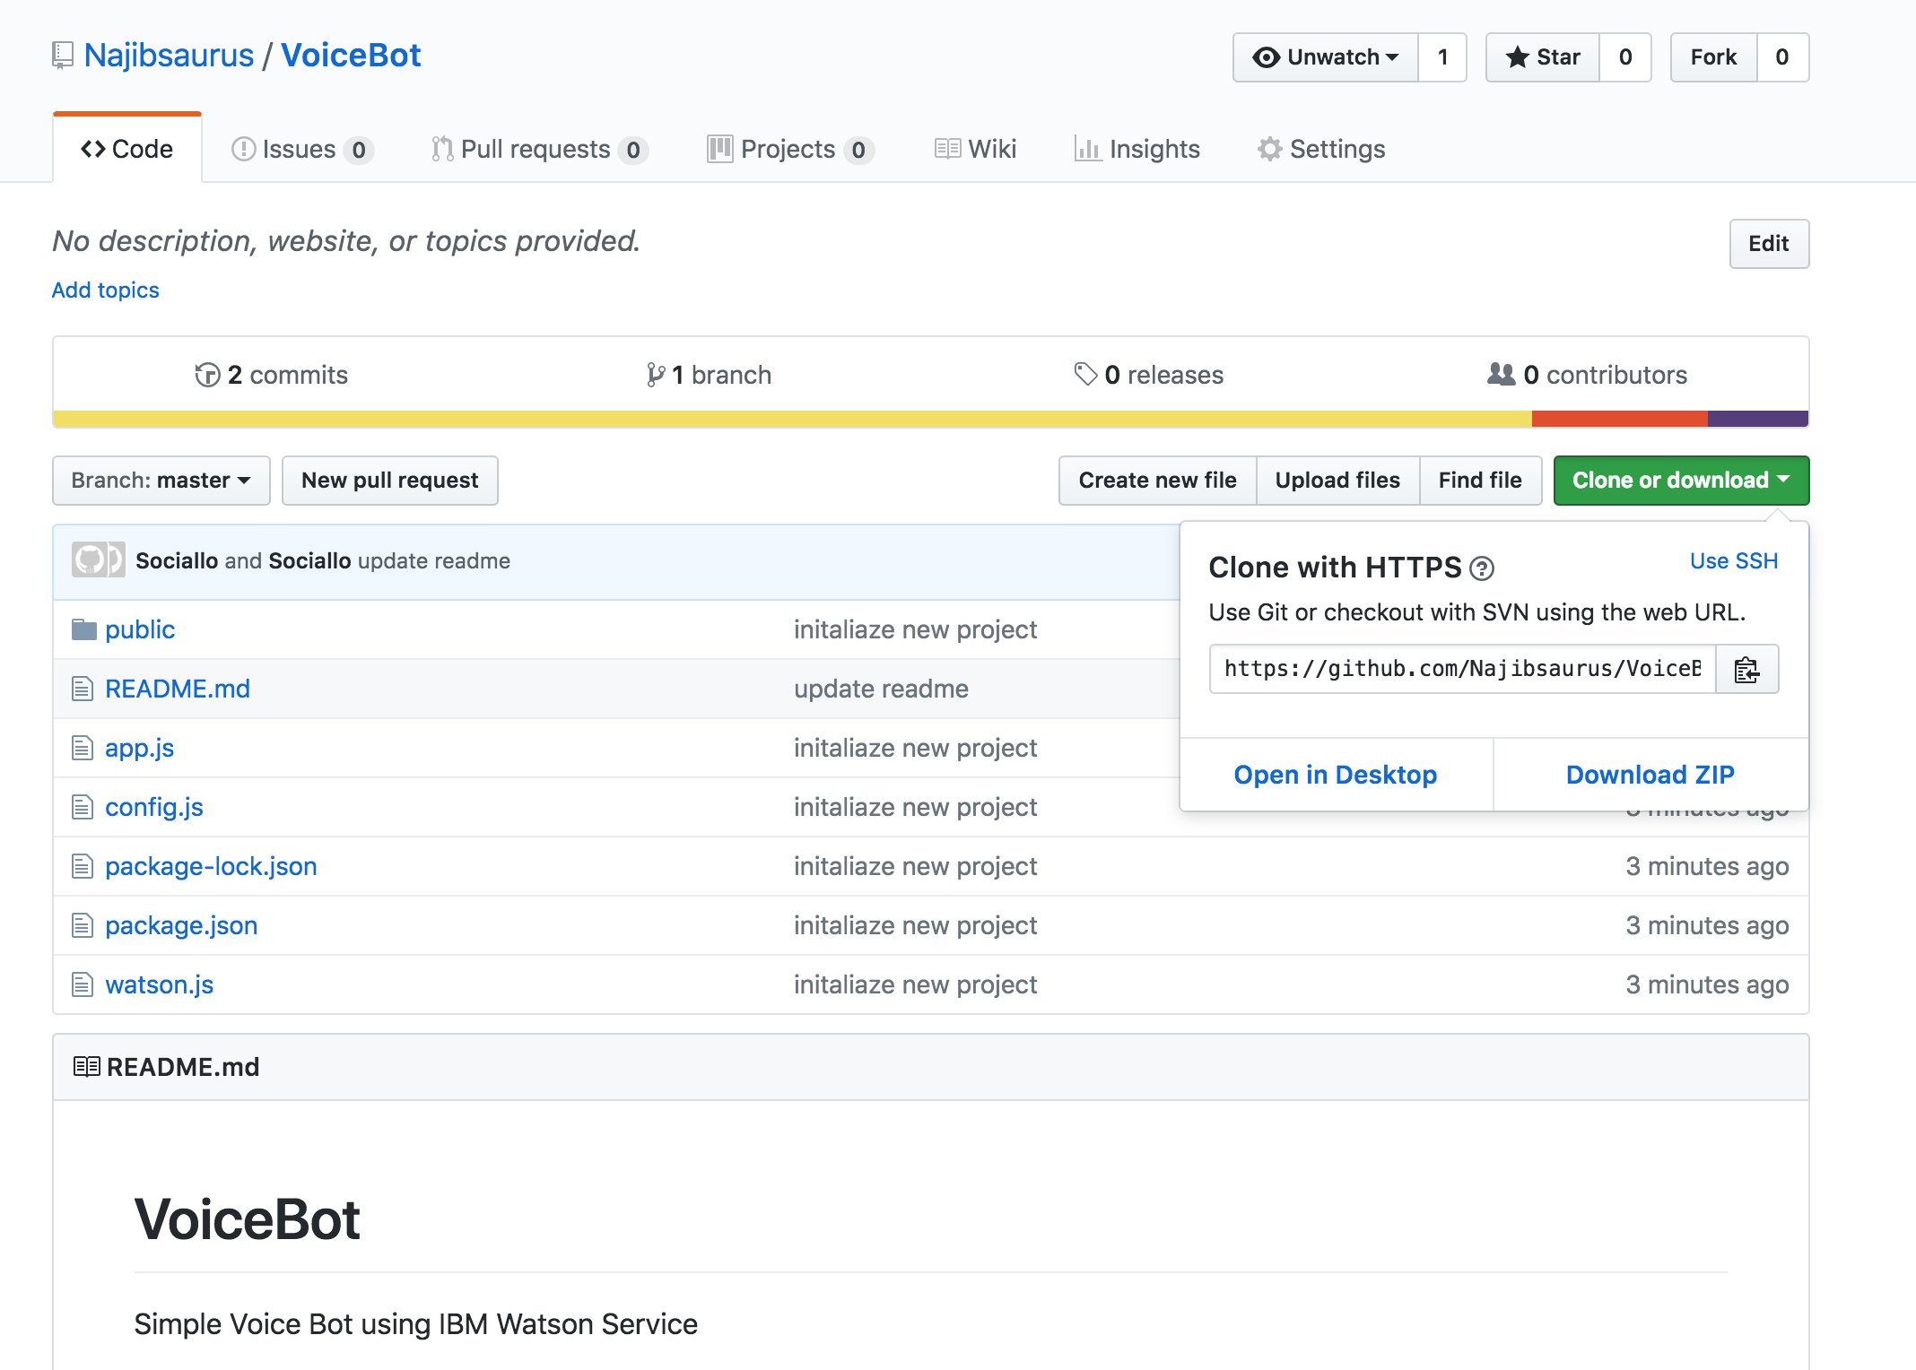Click Create new file button
This screenshot has width=1916, height=1370.
click(1157, 481)
